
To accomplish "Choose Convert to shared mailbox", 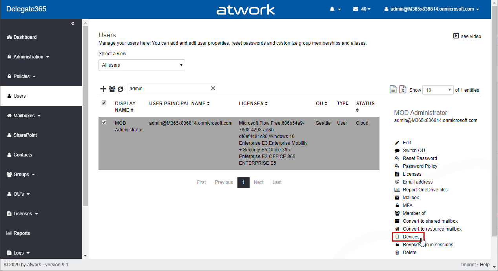I will [426, 221].
